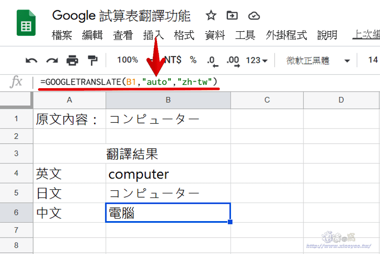Move document to folder icon
This screenshot has width=380, height=254.
tap(232, 16)
